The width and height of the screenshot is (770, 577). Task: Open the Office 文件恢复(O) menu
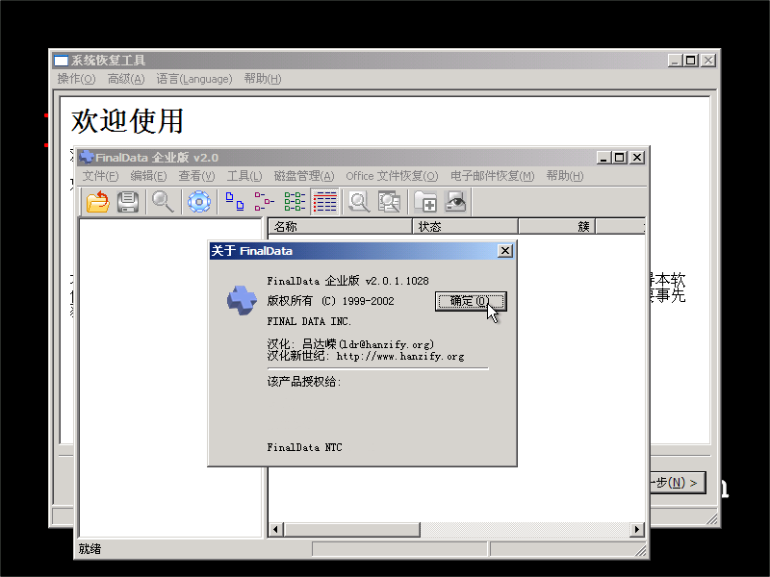(392, 176)
